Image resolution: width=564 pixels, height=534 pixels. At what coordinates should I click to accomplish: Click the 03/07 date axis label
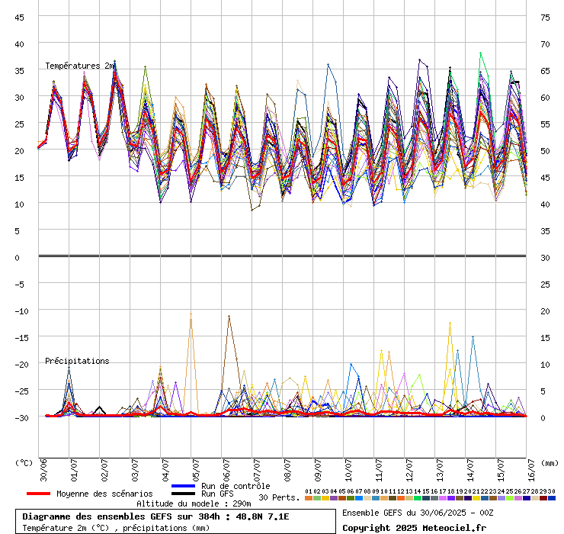point(135,470)
